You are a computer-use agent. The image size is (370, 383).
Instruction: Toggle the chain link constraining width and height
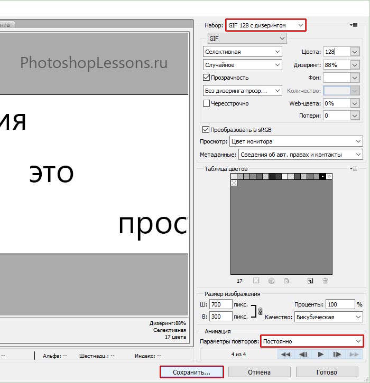pyautogui.click(x=260, y=311)
